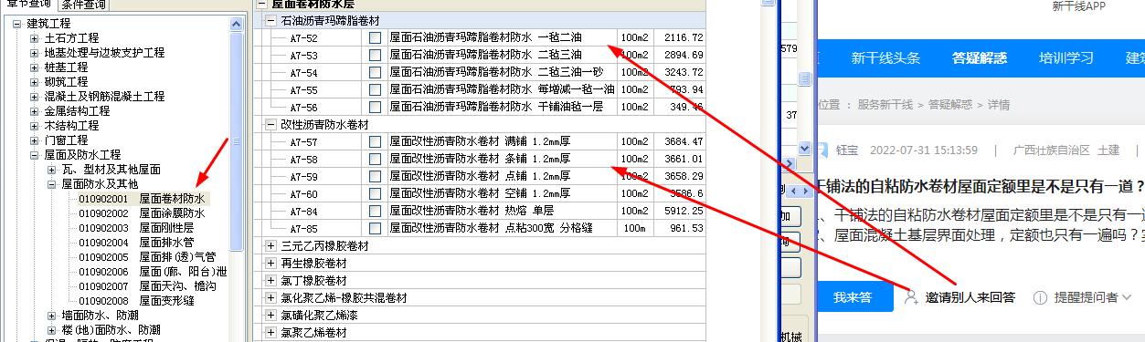Select tree item 010902007 屋面天沟、檐沟
Image resolution: width=1145 pixels, height=342 pixels.
(147, 285)
